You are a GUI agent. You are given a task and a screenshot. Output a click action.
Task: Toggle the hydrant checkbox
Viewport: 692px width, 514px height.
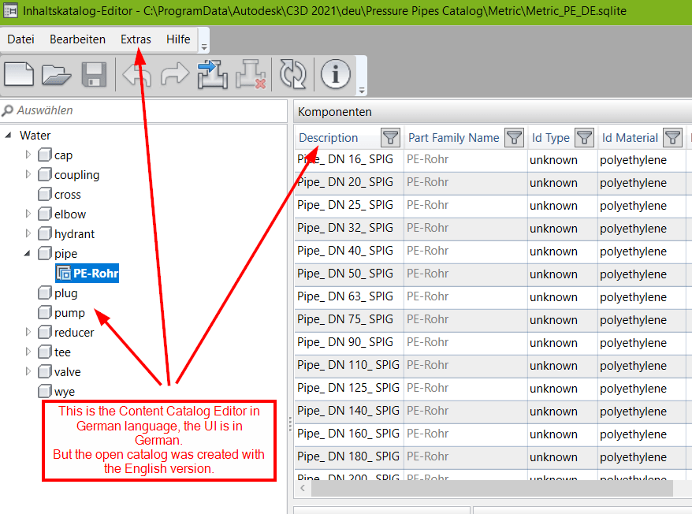[x=45, y=233]
